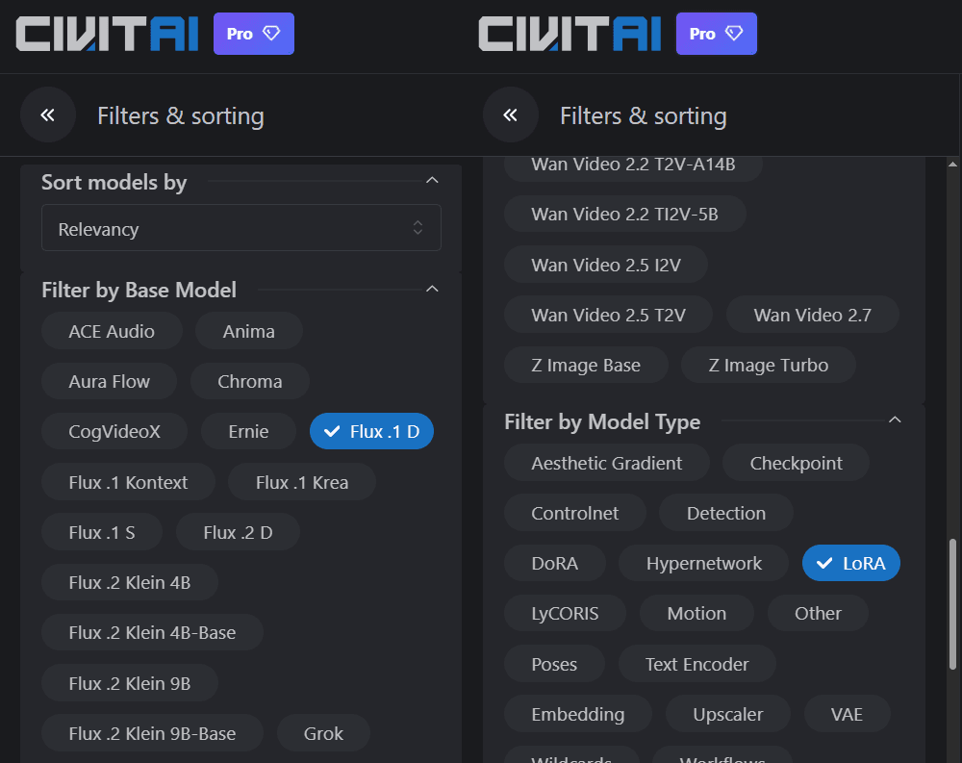962x763 pixels.
Task: Toggle the Z Image Turbo chip
Action: click(768, 365)
